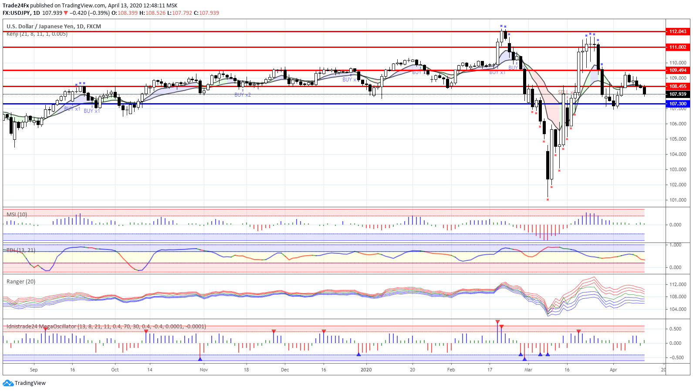
Task: Click the −0.420 (−0.39%) change value
Action: coord(90,13)
